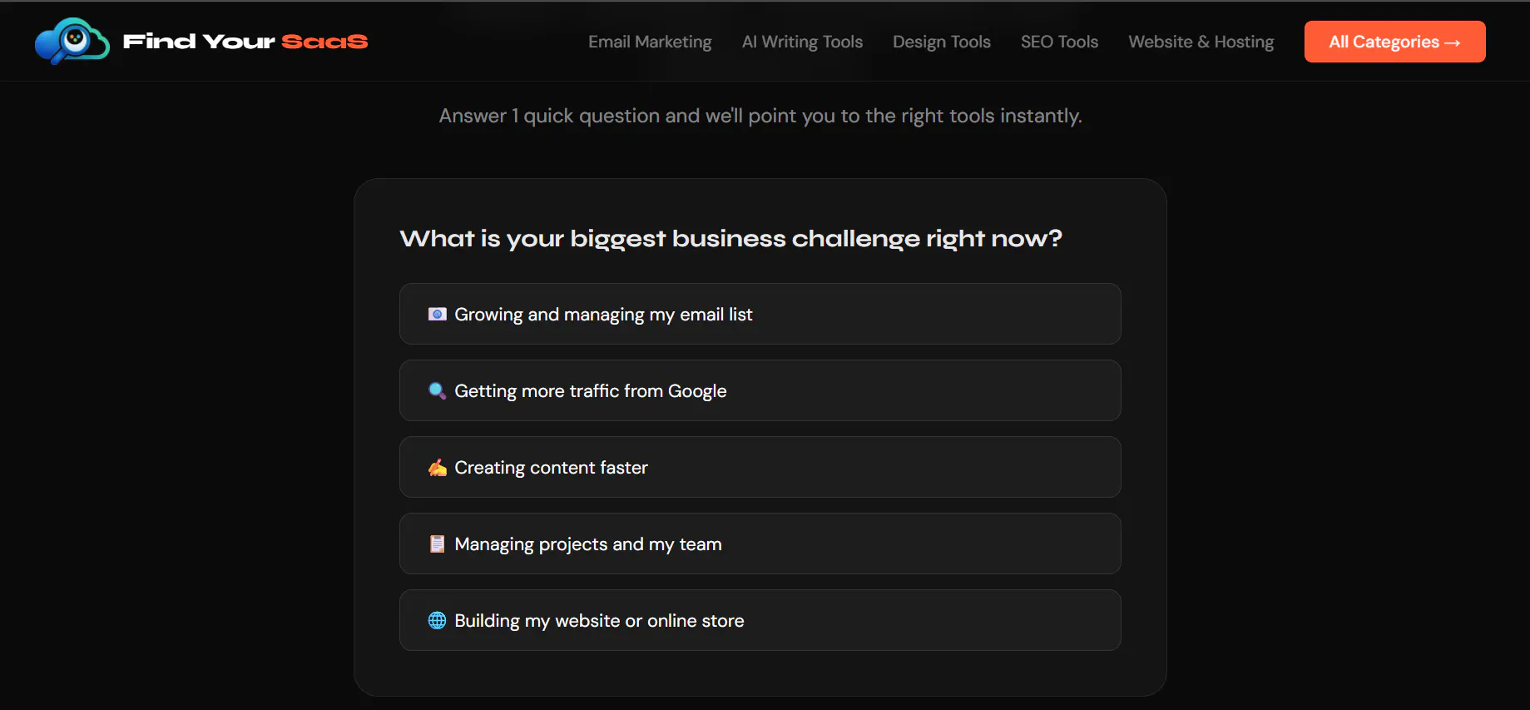Open SEO Tools from the navigation
The width and height of the screenshot is (1530, 710).
(1059, 42)
